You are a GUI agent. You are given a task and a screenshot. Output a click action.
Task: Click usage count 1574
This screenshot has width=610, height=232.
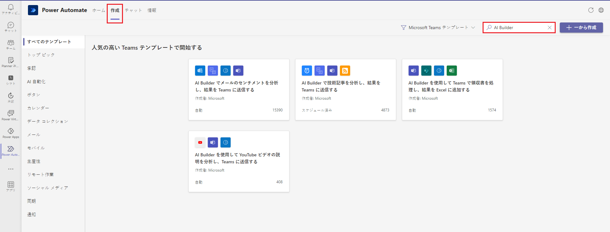tap(492, 110)
